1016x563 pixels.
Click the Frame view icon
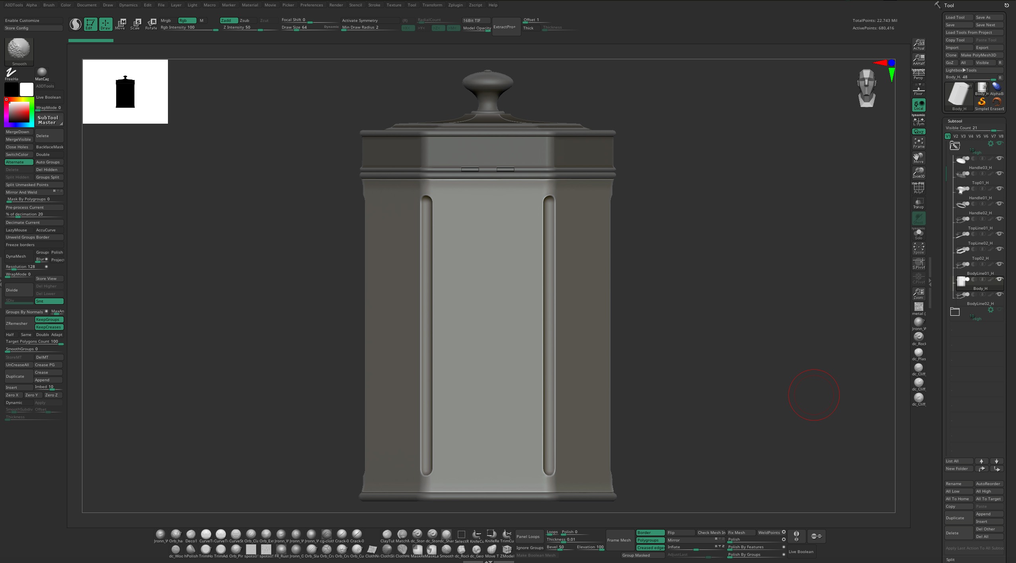coord(918,143)
